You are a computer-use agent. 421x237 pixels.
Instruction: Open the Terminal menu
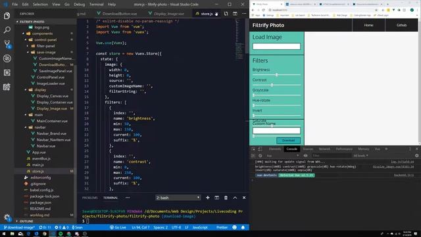pos(97,5)
